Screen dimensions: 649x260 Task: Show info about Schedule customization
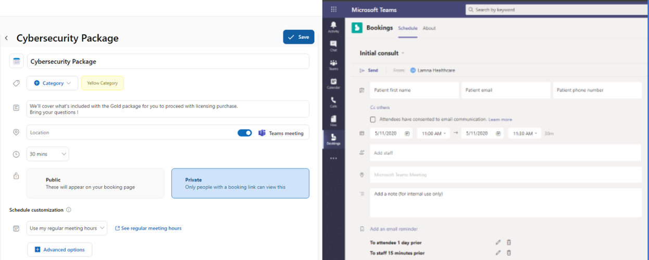(x=69, y=210)
